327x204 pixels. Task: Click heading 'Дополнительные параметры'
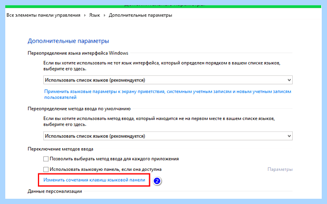click(x=68, y=41)
